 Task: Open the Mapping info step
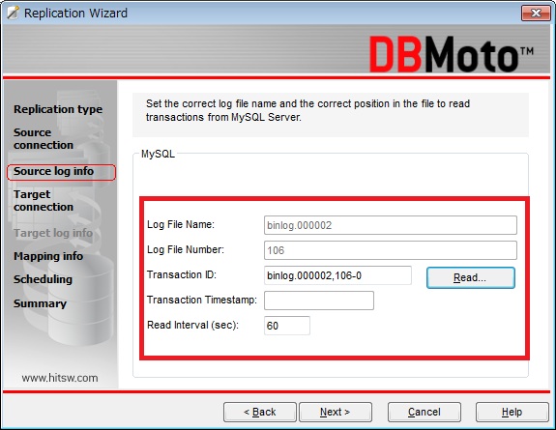click(x=48, y=256)
